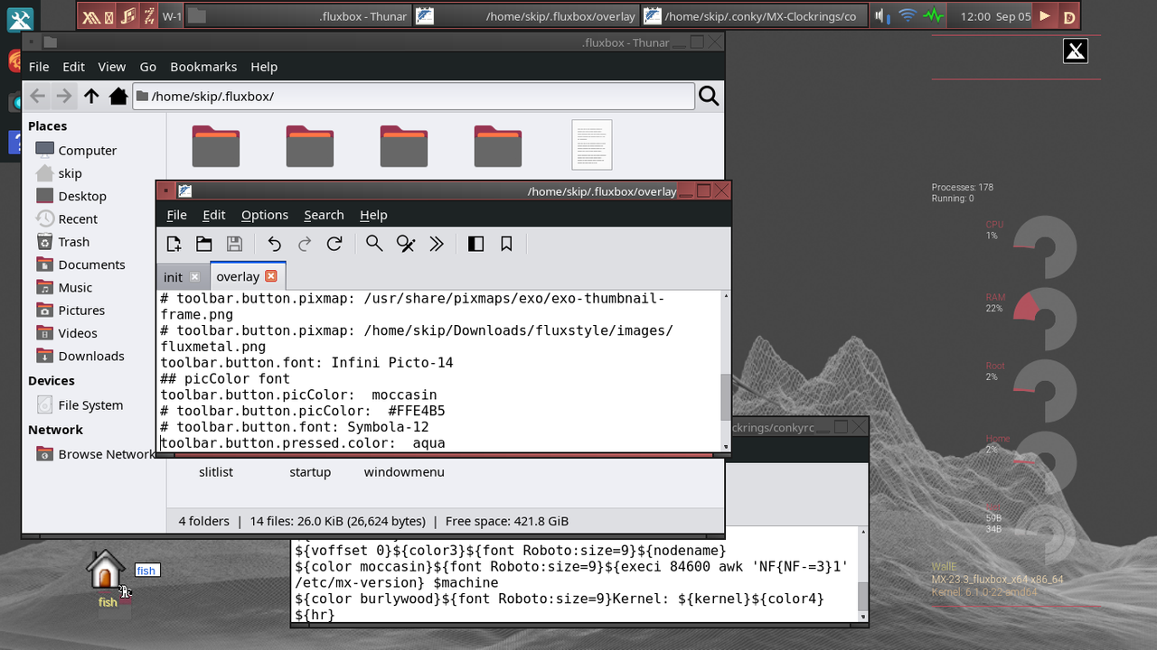Click the volume speaker icon in the system tray
This screenshot has height=650, width=1157.
pyautogui.click(x=882, y=16)
